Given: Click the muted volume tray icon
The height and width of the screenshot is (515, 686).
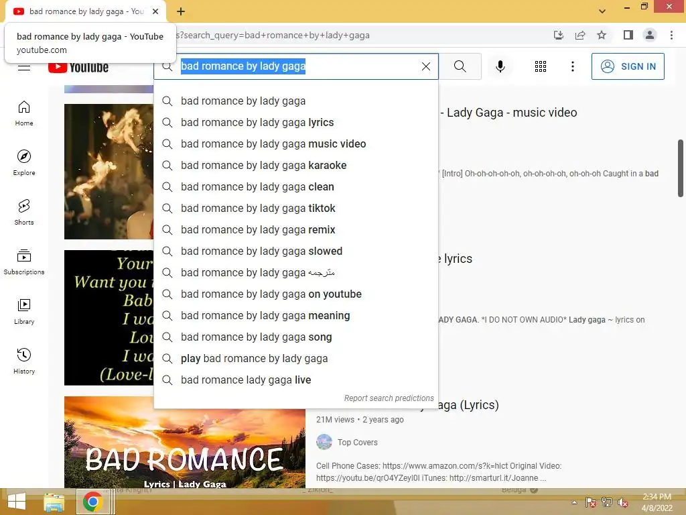Looking at the screenshot, I should coord(623,502).
